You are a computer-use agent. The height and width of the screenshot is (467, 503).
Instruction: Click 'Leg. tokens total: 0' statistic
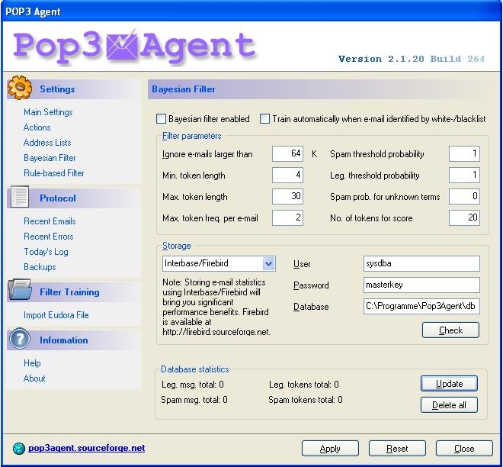304,385
